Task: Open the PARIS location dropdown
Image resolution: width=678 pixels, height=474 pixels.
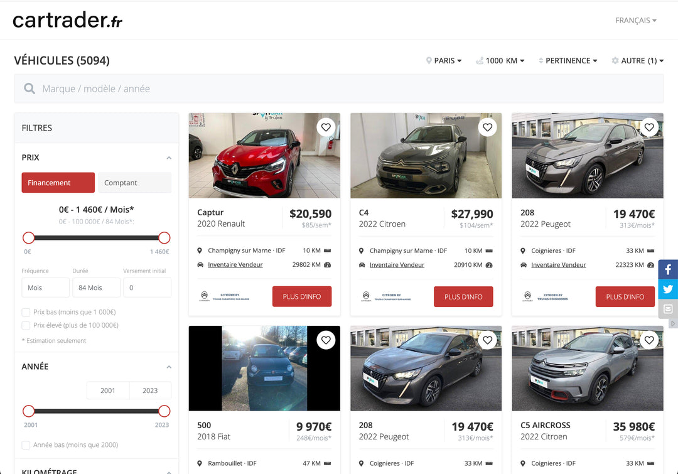Action: (444, 60)
